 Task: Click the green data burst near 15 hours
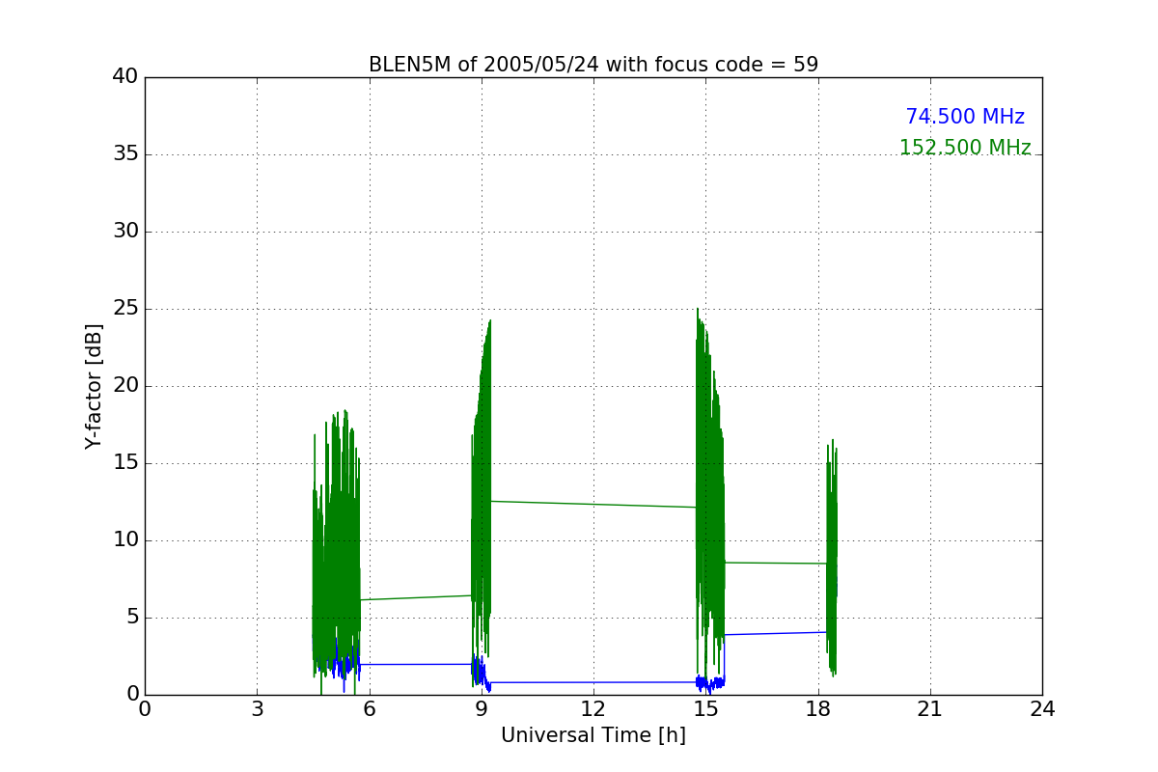click(710, 492)
